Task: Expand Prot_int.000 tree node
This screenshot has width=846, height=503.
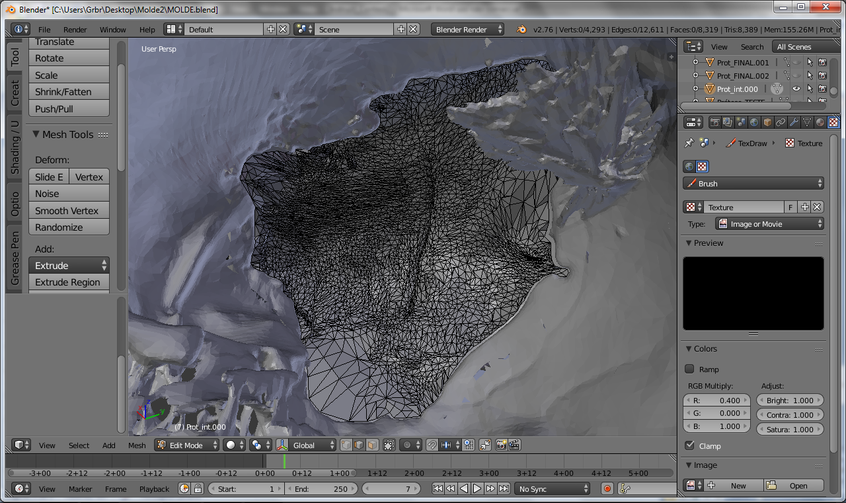Action: (x=695, y=89)
